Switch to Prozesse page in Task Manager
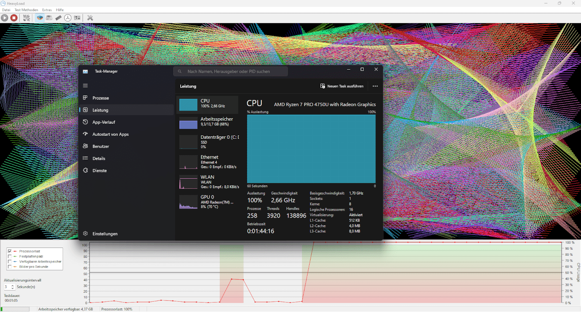The height and width of the screenshot is (312, 581). pyautogui.click(x=126, y=98)
